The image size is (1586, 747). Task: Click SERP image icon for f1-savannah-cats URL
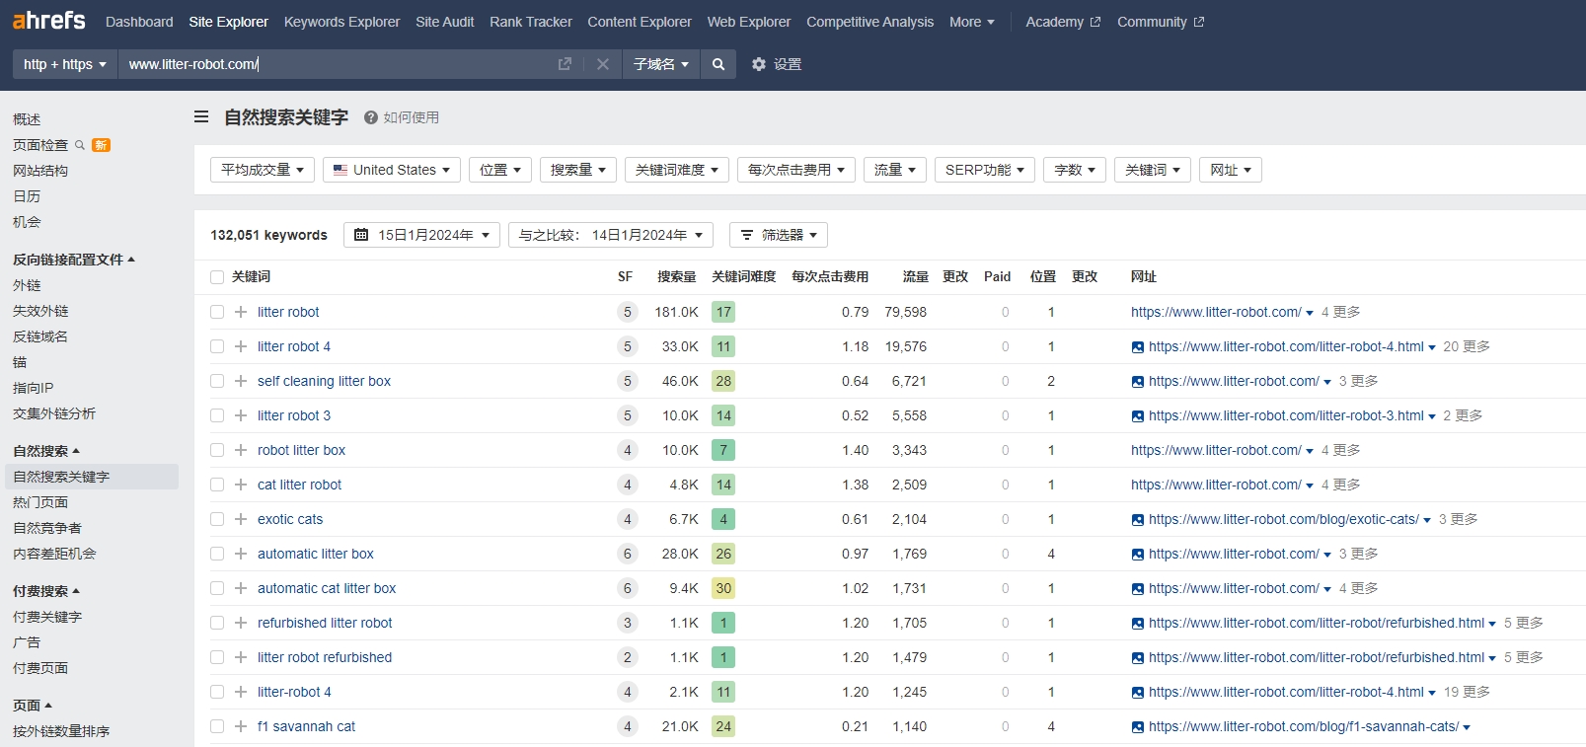click(1138, 727)
